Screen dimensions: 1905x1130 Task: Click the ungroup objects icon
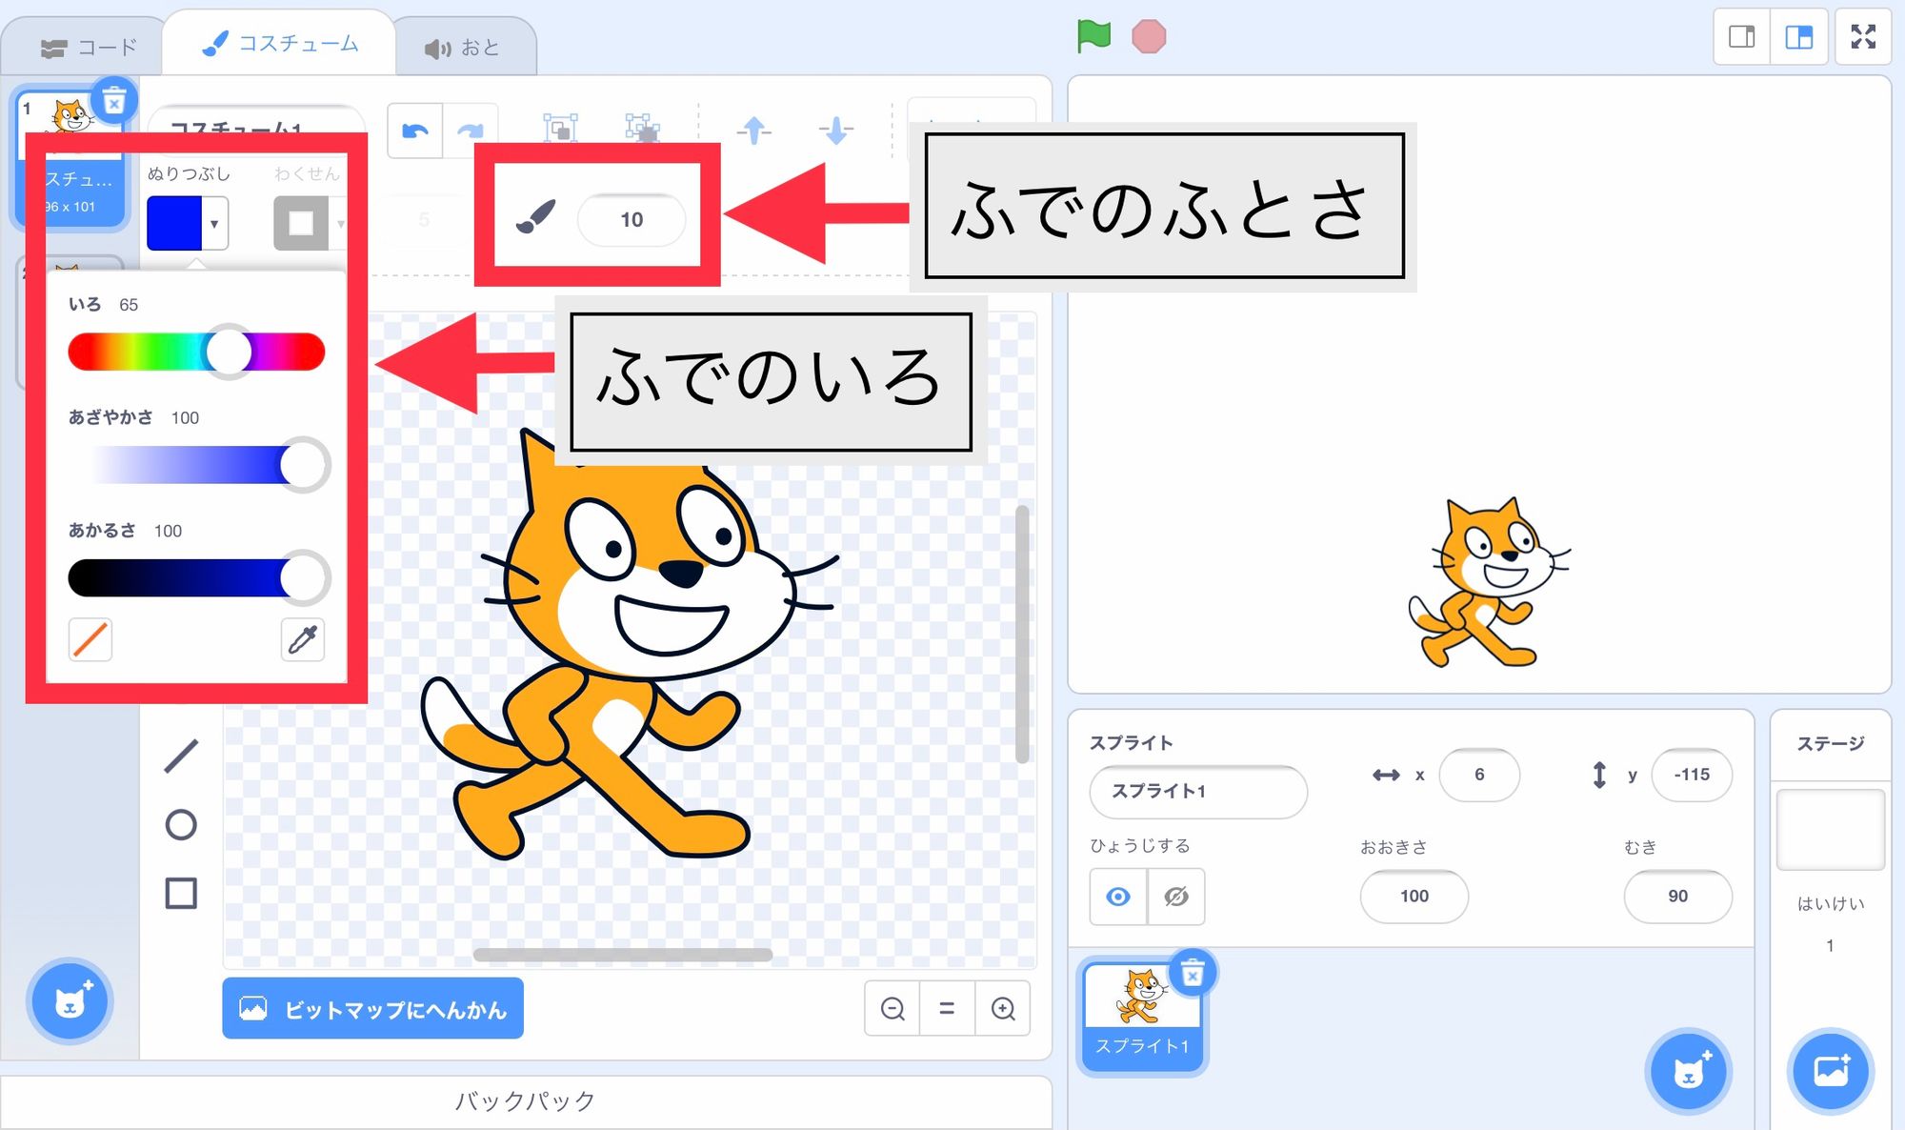tap(642, 128)
